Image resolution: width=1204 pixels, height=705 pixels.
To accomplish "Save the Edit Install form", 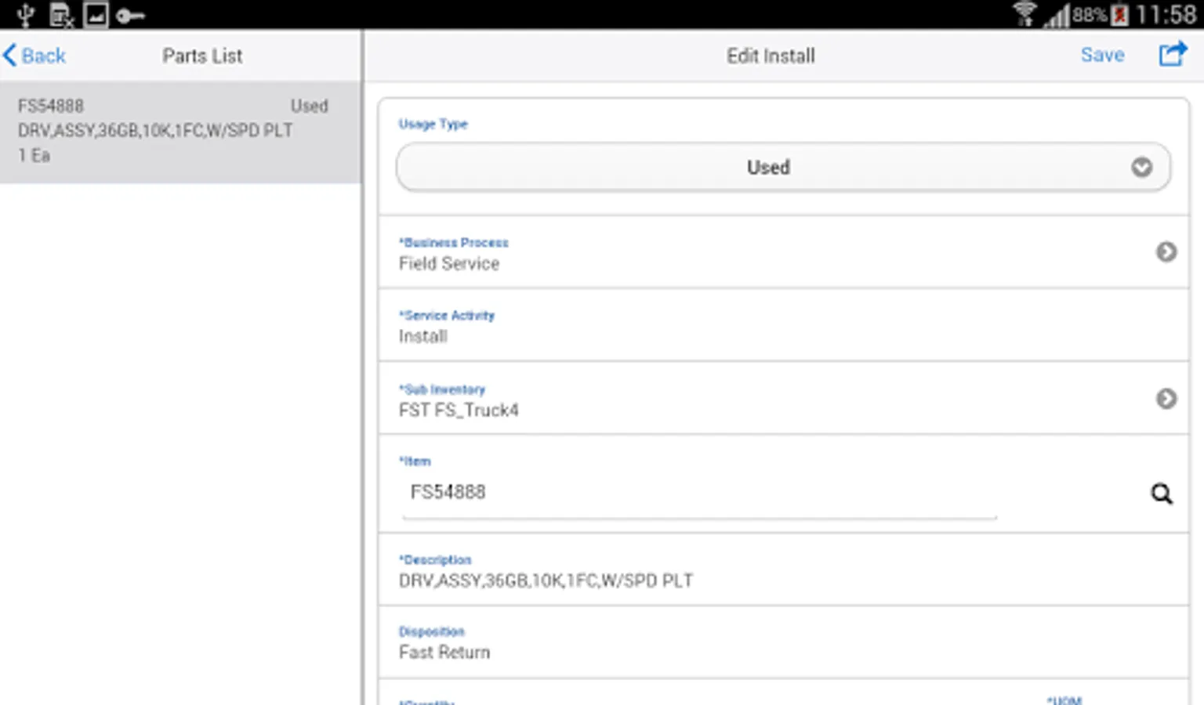I will [x=1102, y=55].
